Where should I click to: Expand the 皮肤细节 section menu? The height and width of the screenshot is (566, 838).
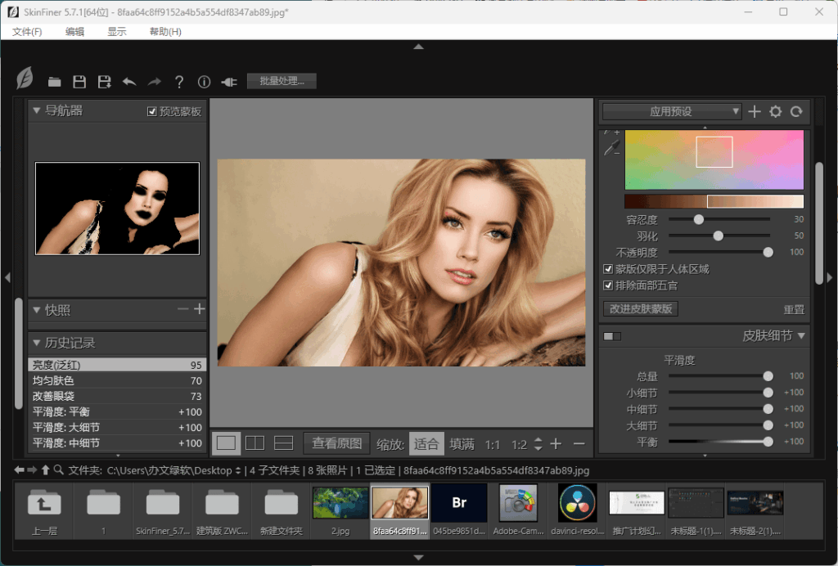pos(801,335)
